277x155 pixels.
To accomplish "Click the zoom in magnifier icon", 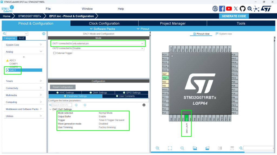I will [x=157, y=148].
